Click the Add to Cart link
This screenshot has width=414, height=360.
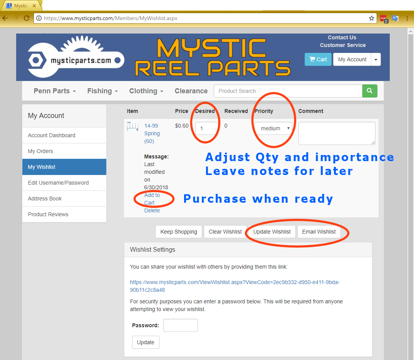pyautogui.click(x=152, y=199)
